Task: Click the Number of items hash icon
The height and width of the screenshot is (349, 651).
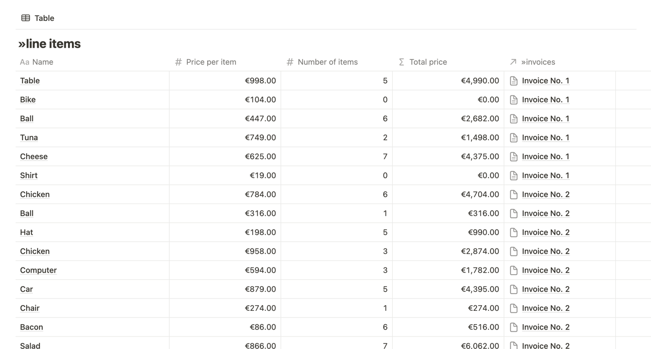Action: coord(290,62)
